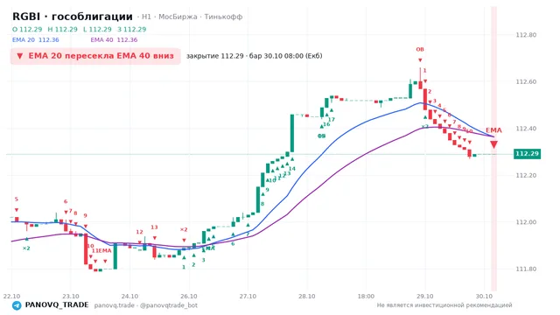Click the 'Н 112.29' high value

[x=62, y=29]
